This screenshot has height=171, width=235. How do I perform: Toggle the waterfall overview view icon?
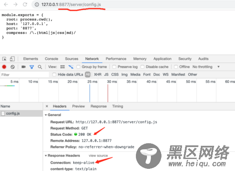click(x=71, y=67)
